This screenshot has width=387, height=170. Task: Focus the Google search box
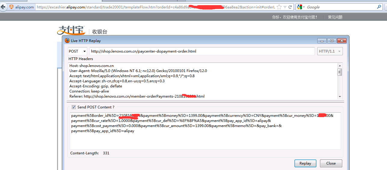[341, 7]
